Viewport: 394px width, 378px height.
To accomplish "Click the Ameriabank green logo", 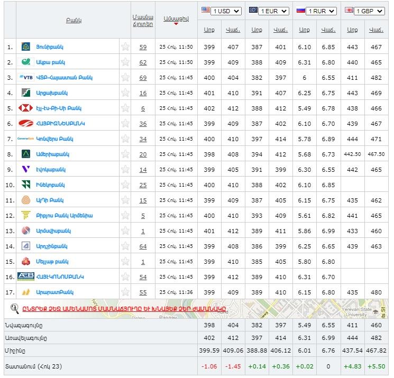I will coord(25,154).
